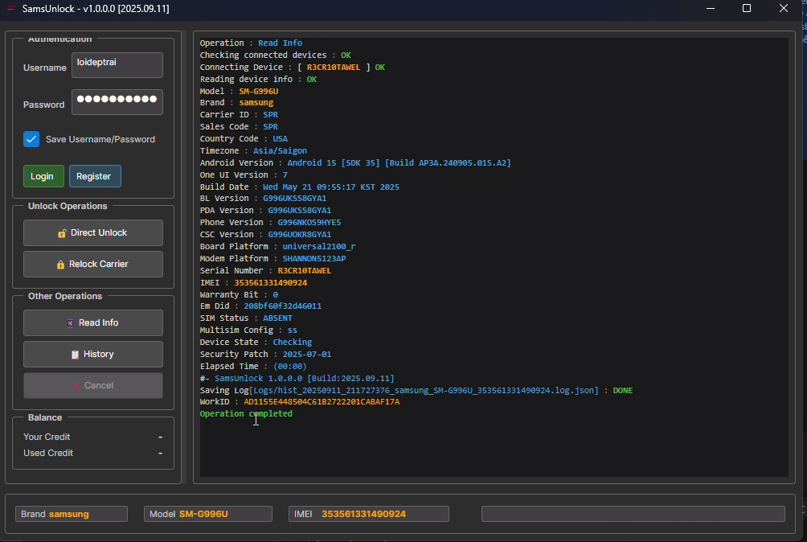Click the 'One UI Version : 7' line
This screenshot has width=807, height=542.
click(244, 175)
